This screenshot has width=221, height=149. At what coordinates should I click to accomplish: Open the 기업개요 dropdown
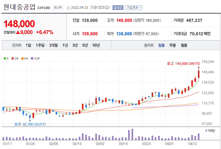134,7
